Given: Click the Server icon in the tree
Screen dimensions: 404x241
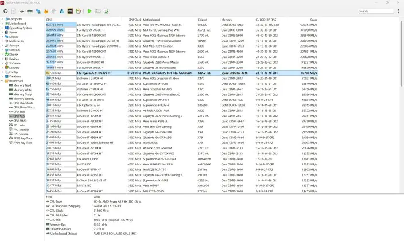Looking at the screenshot, I should click(x=7, y=32).
